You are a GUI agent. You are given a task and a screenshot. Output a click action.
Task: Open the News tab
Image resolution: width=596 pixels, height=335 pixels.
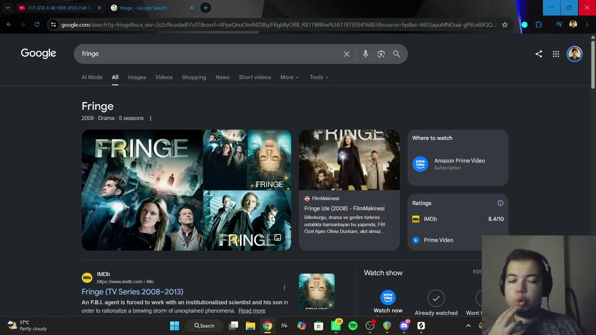click(223, 77)
